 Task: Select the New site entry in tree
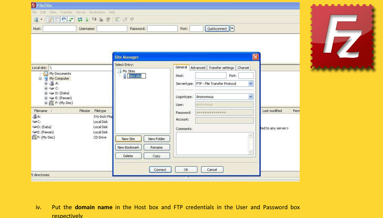[x=136, y=76]
